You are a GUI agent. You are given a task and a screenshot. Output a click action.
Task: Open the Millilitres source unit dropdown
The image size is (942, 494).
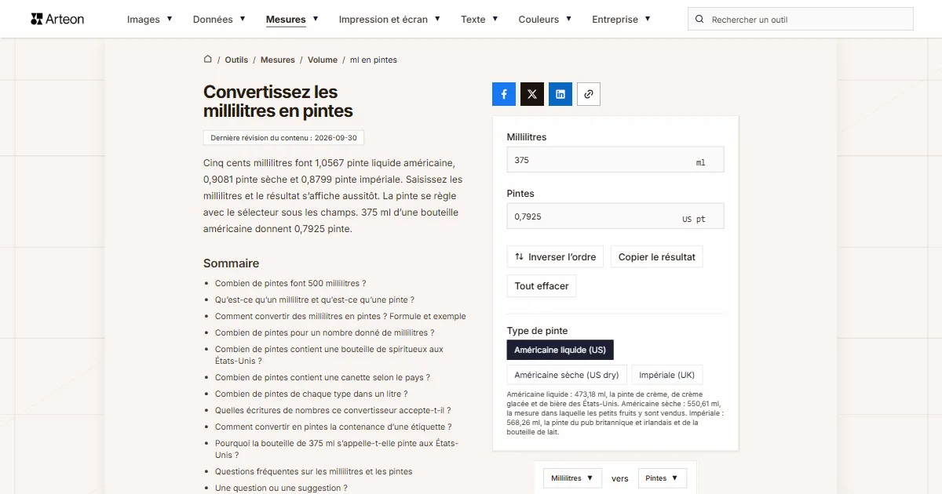tap(572, 478)
